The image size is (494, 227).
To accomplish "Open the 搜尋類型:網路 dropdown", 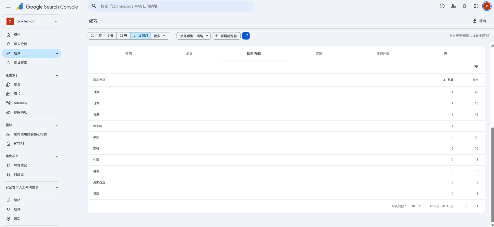I will click(x=194, y=36).
